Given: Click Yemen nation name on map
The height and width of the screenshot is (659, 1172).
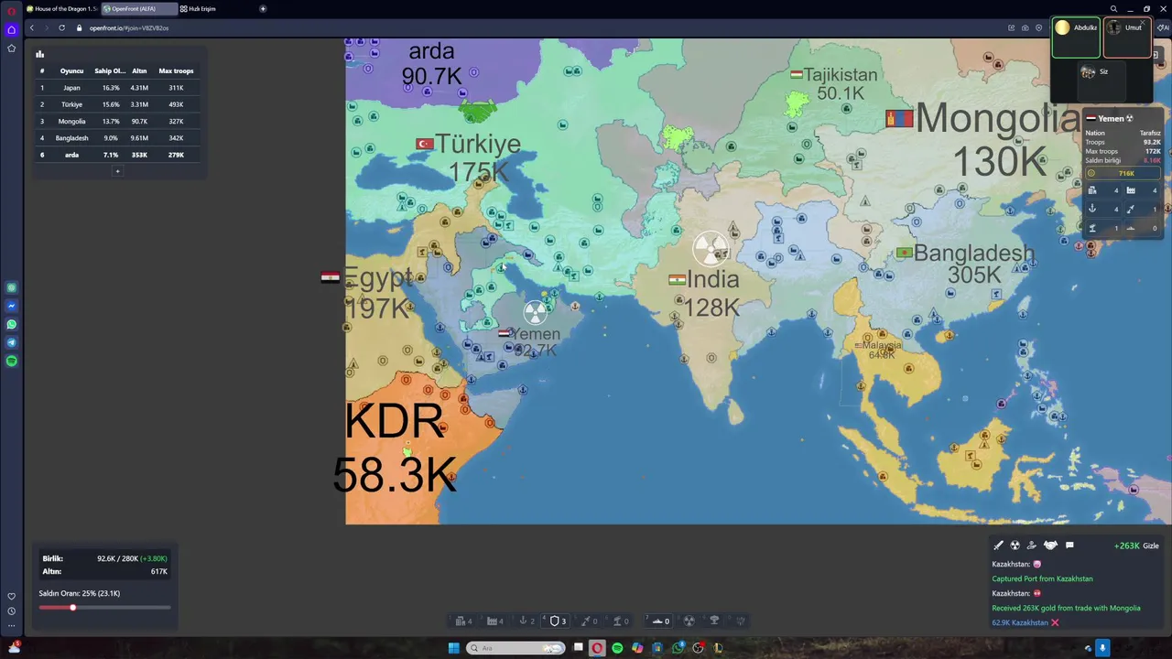Looking at the screenshot, I should coord(537,334).
